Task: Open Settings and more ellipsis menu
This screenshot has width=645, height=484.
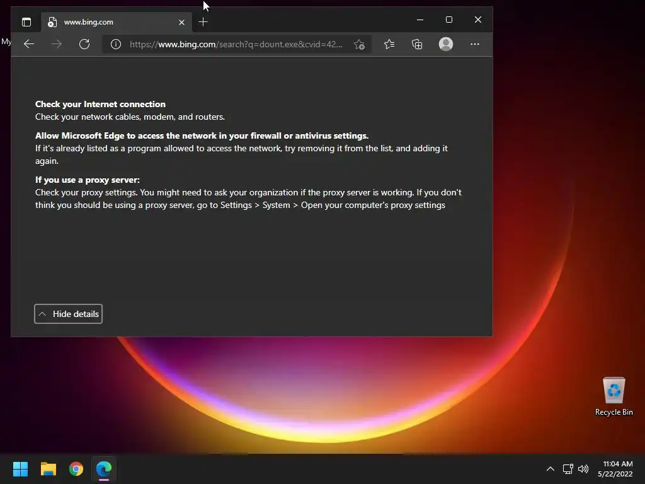Action: point(475,44)
